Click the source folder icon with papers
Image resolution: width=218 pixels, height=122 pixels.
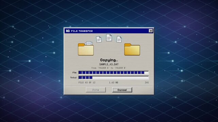[86, 48]
